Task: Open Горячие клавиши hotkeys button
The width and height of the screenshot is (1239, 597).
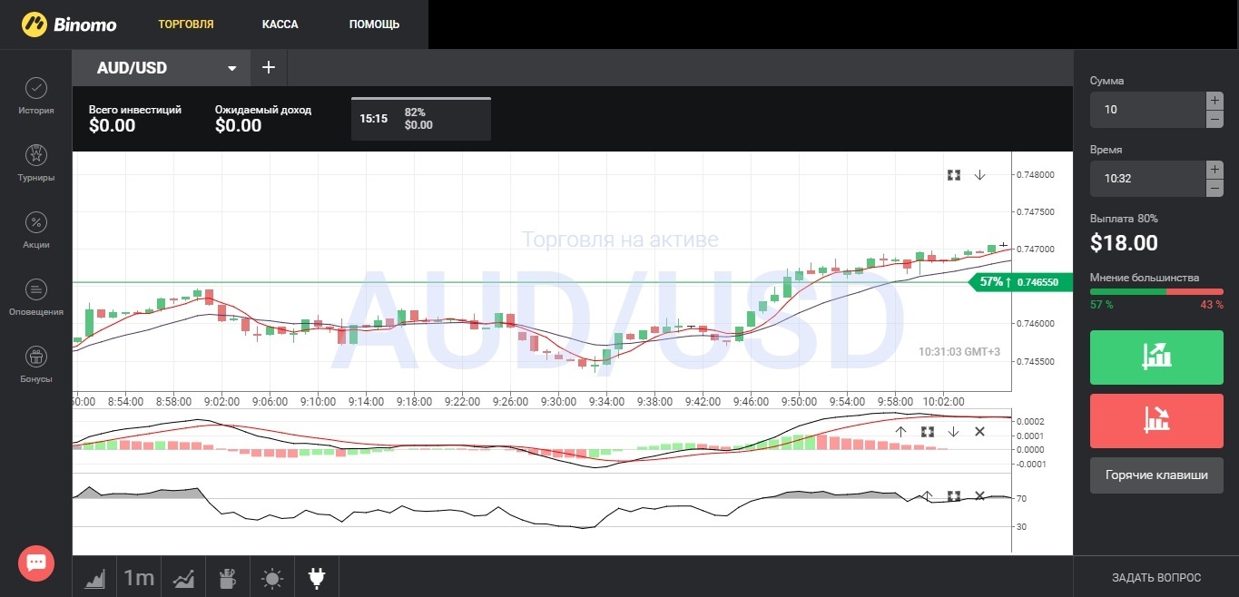Action: pos(1156,475)
